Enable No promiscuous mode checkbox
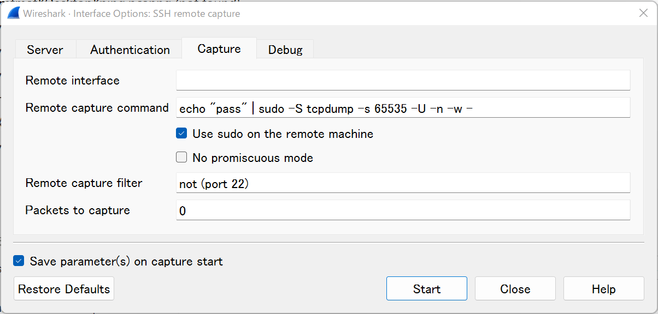 click(181, 158)
